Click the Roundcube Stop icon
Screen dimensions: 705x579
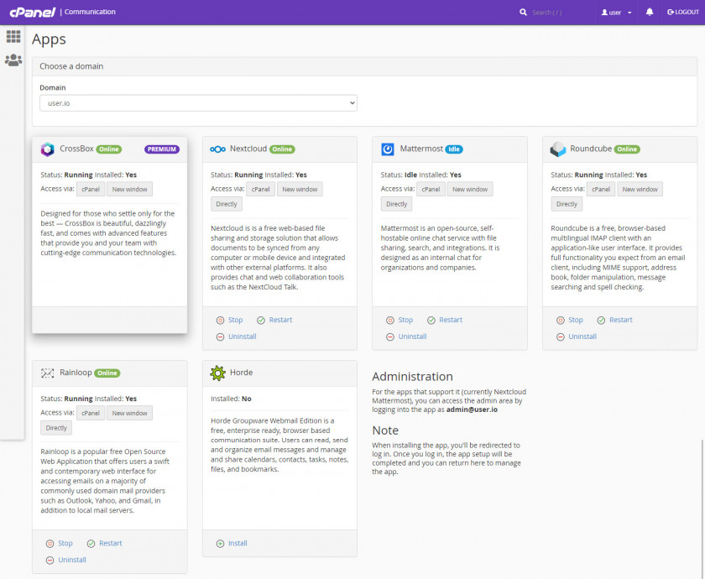[x=561, y=320]
